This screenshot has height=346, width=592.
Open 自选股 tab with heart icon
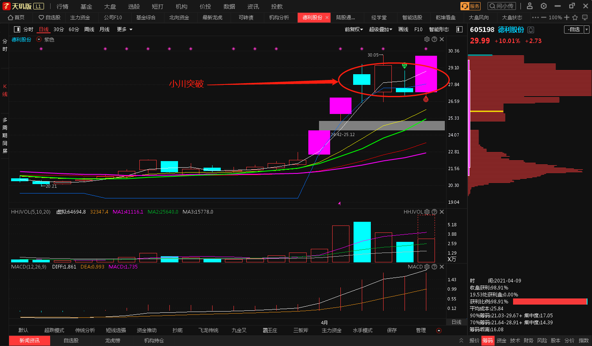coord(49,18)
